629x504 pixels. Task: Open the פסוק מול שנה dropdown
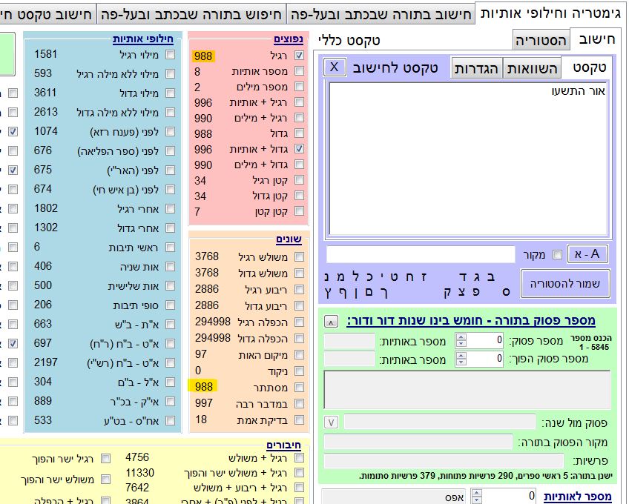[x=332, y=422]
